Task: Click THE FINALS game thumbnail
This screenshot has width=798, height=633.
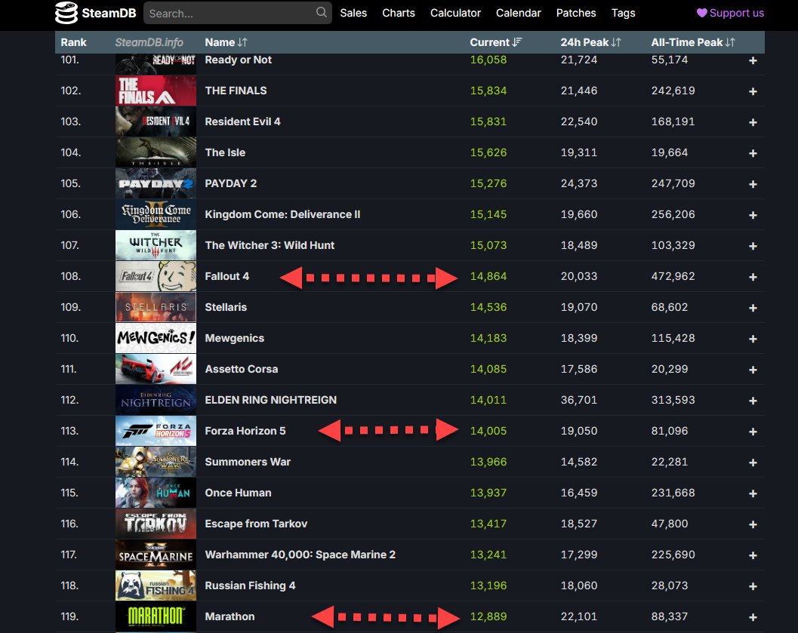Action: [156, 91]
